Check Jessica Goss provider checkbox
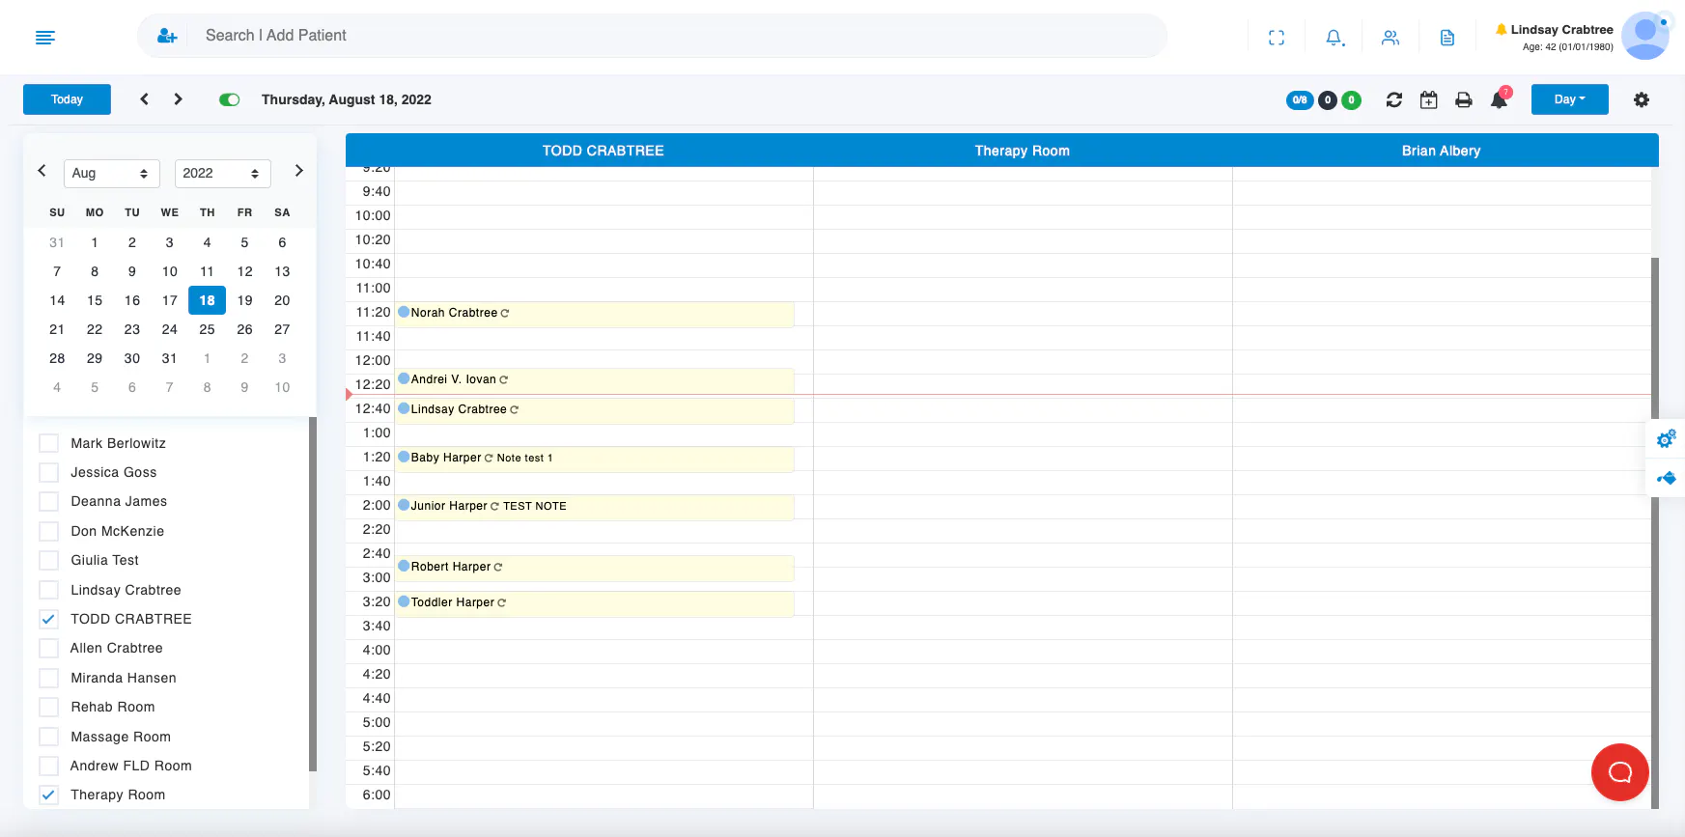This screenshot has width=1685, height=837. [x=48, y=472]
